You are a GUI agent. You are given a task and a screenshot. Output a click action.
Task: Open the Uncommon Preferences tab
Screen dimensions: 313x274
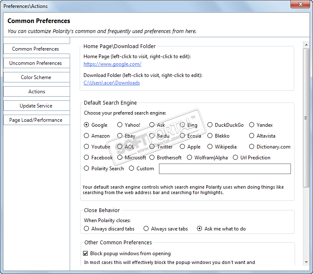pyautogui.click(x=36, y=63)
